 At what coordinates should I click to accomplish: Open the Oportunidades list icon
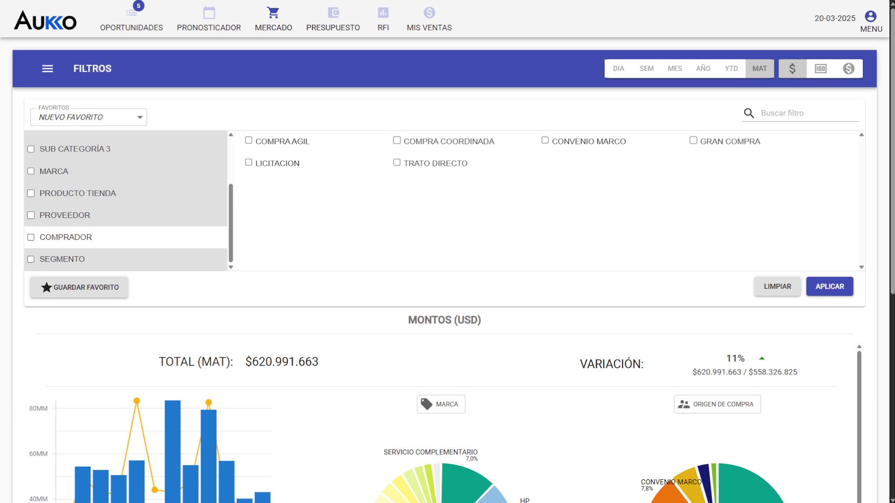(131, 13)
